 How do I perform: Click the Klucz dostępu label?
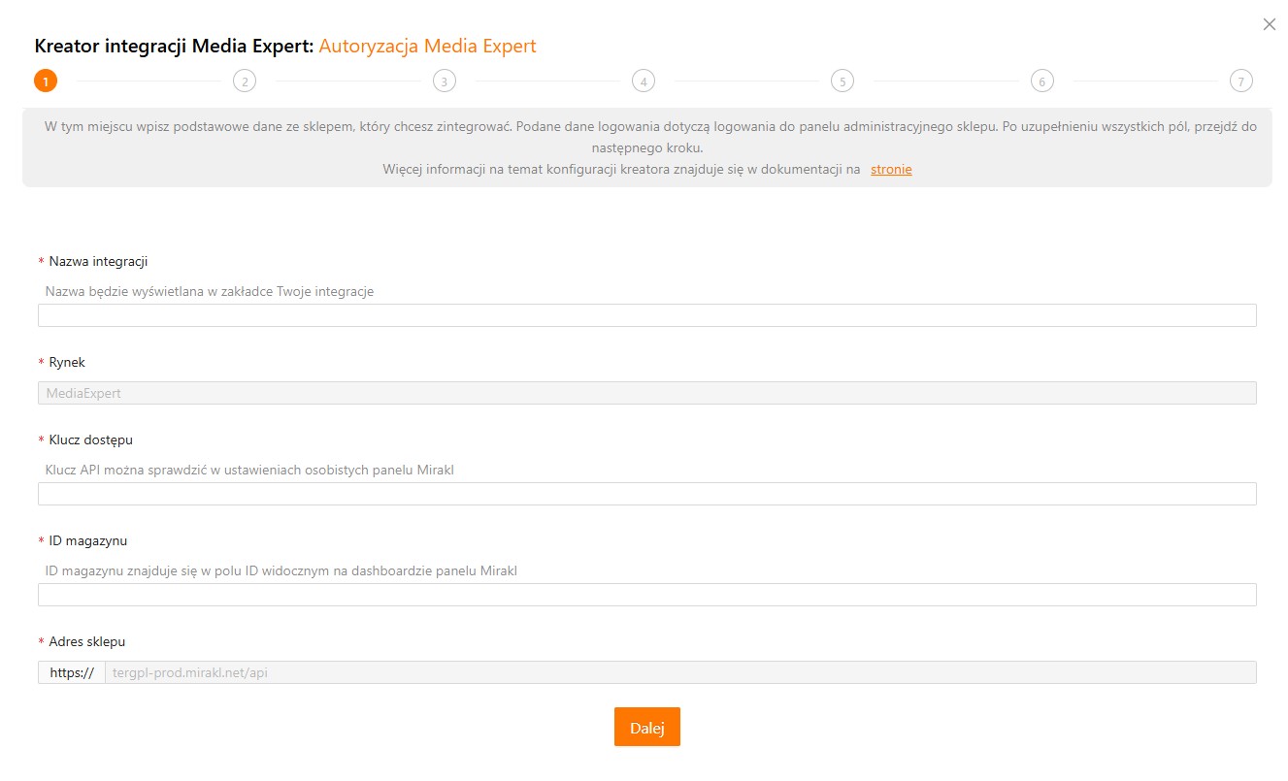[90, 439]
